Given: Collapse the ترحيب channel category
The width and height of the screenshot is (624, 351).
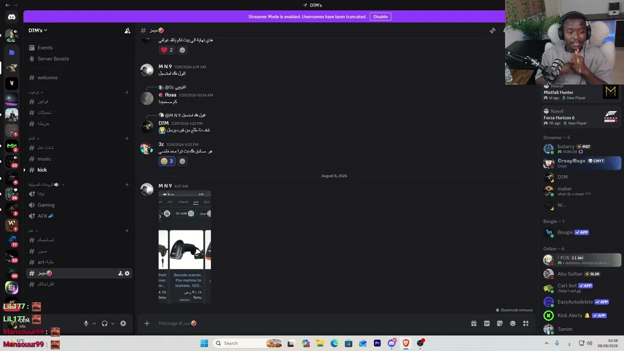Looking at the screenshot, I should 36,92.
